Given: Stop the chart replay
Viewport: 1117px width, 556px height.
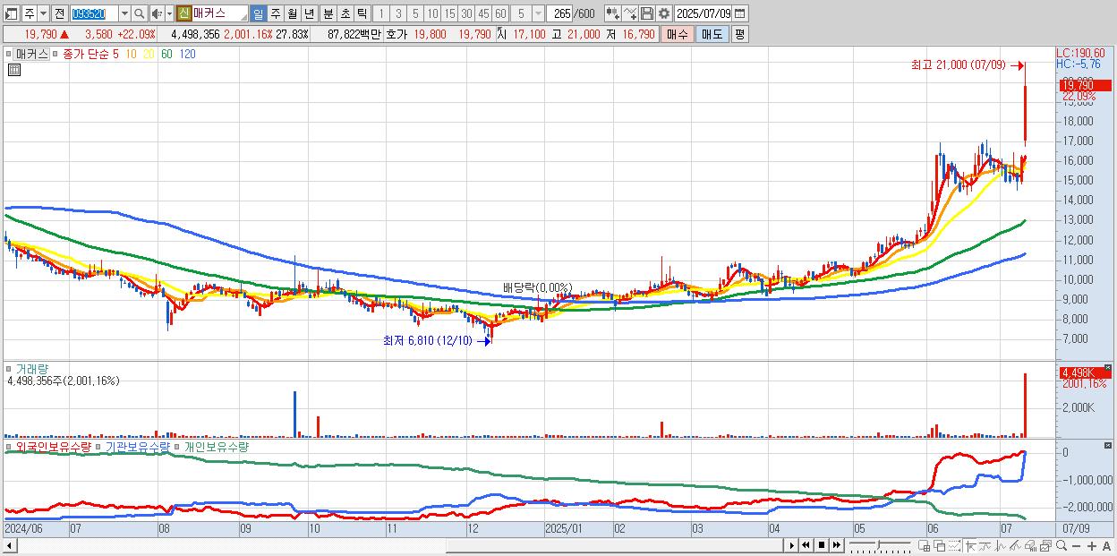Looking at the screenshot, I should (x=822, y=545).
